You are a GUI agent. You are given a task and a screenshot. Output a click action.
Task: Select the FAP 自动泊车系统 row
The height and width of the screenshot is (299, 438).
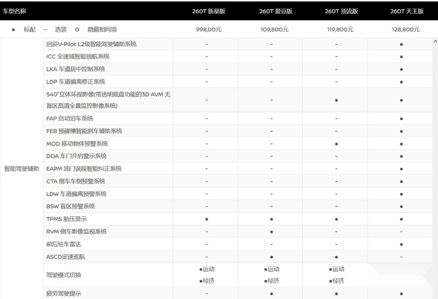pyautogui.click(x=238, y=118)
